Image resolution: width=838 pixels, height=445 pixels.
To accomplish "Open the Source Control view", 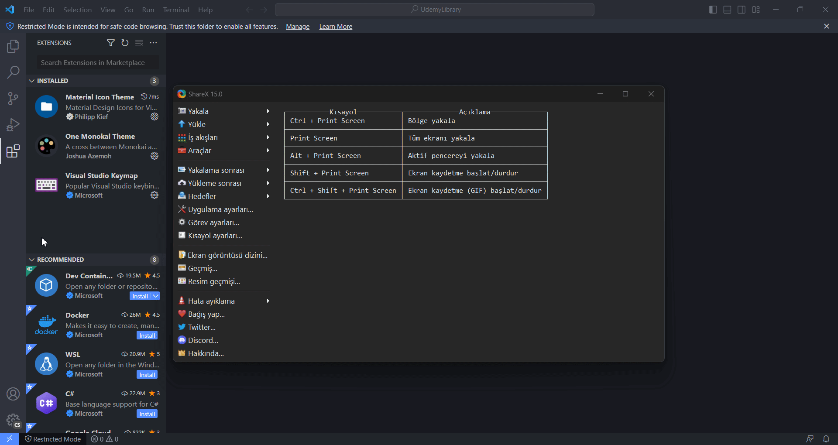I will pyautogui.click(x=13, y=98).
